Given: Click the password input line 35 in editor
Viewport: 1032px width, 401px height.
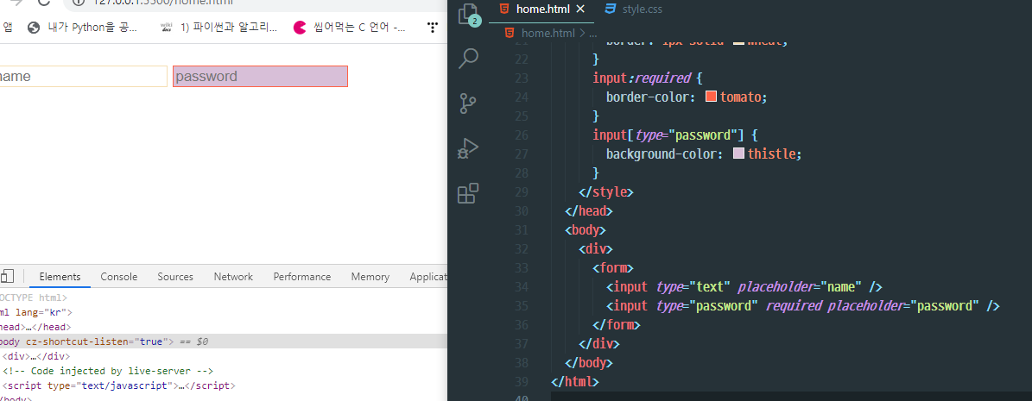Looking at the screenshot, I should [x=803, y=305].
